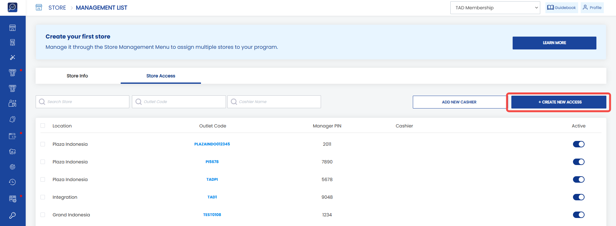Screen dimensions: 616x226
Task: Toggle the Active switch for TEST0108
Action: pyautogui.click(x=578, y=215)
